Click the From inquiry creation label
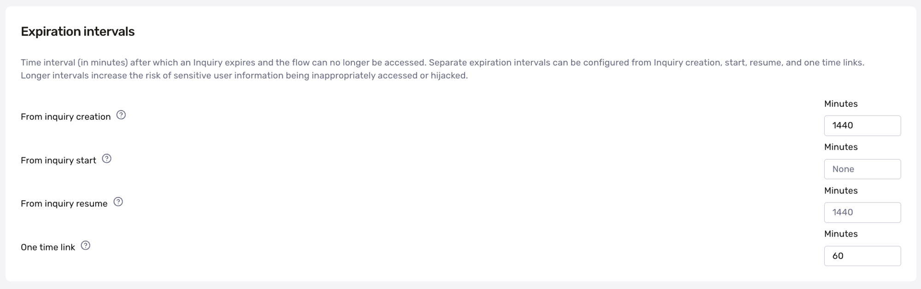921x289 pixels. click(66, 116)
